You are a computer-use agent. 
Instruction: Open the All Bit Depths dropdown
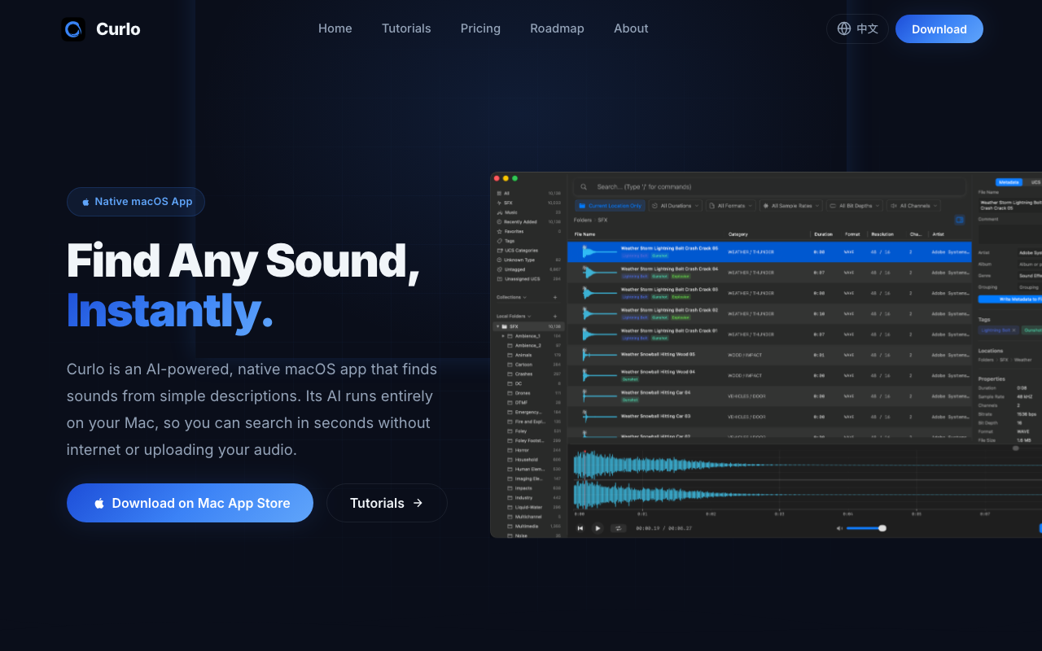click(x=854, y=206)
